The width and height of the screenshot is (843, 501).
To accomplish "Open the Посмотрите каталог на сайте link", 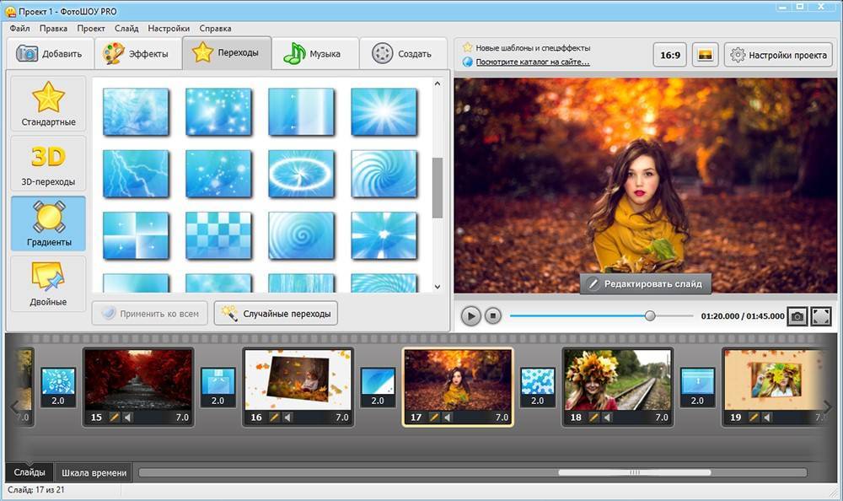I will (x=532, y=62).
